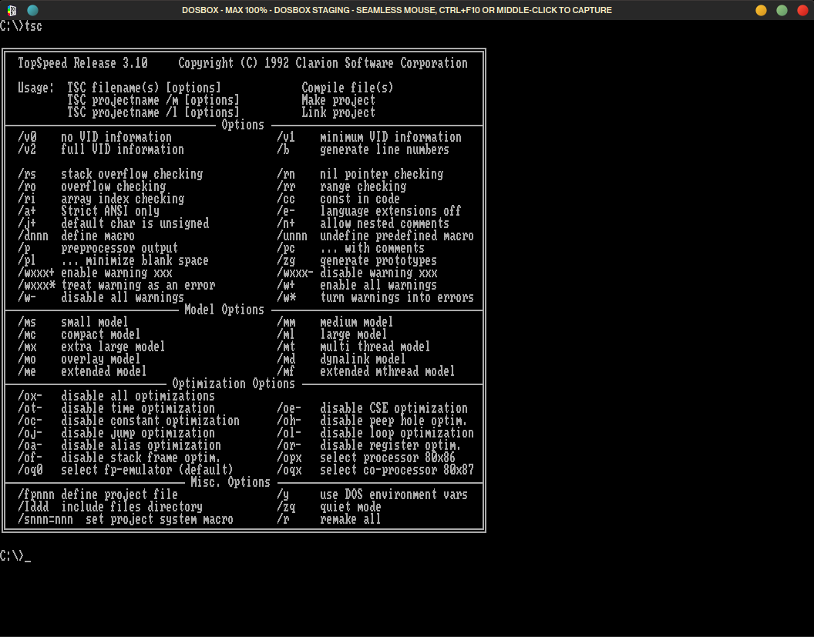Click the 'Optimization Options' section header
Image resolution: width=814 pixels, height=637 pixels.
(234, 384)
